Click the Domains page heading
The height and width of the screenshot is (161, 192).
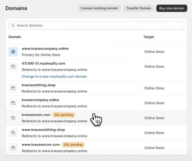16,8
